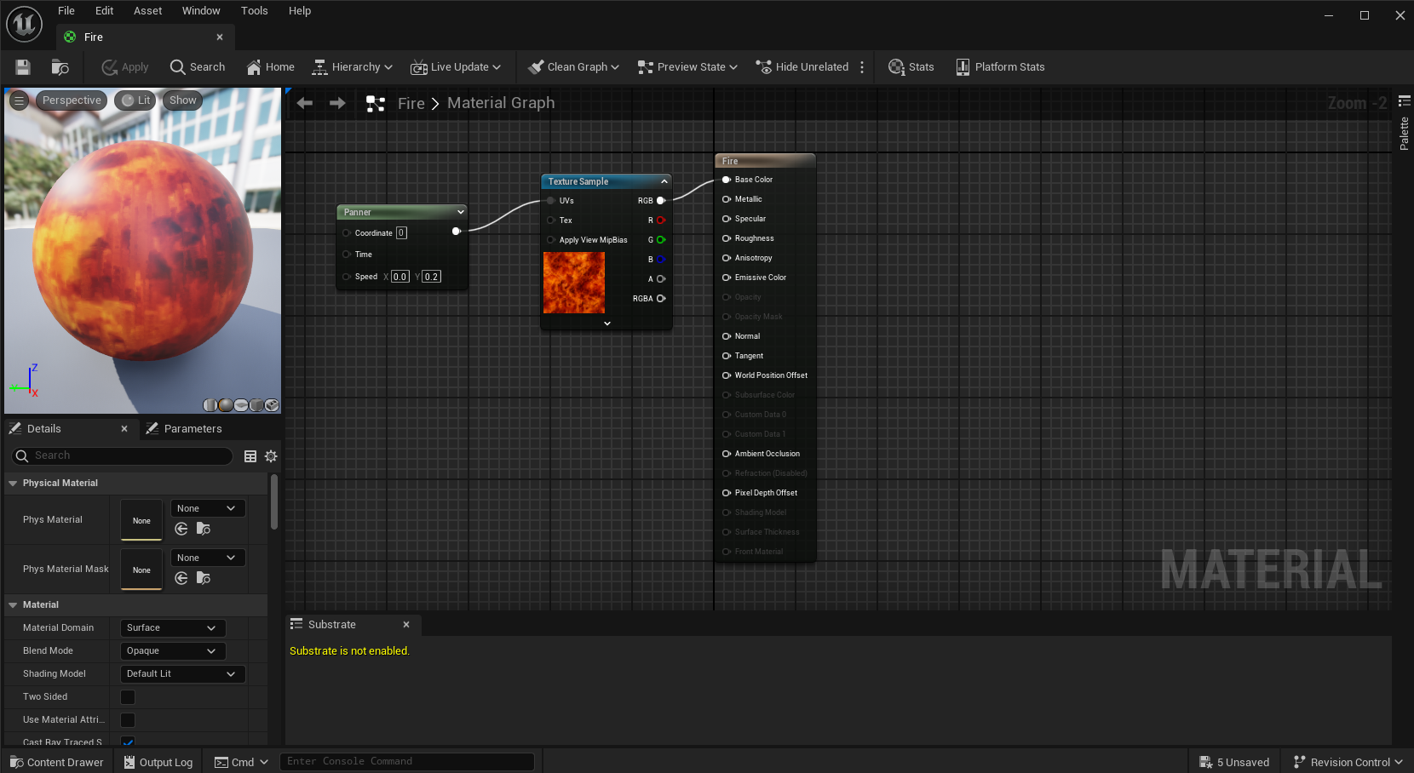The height and width of the screenshot is (773, 1414).
Task: Click the graph breadcrumb root icon
Action: pyautogui.click(x=376, y=104)
